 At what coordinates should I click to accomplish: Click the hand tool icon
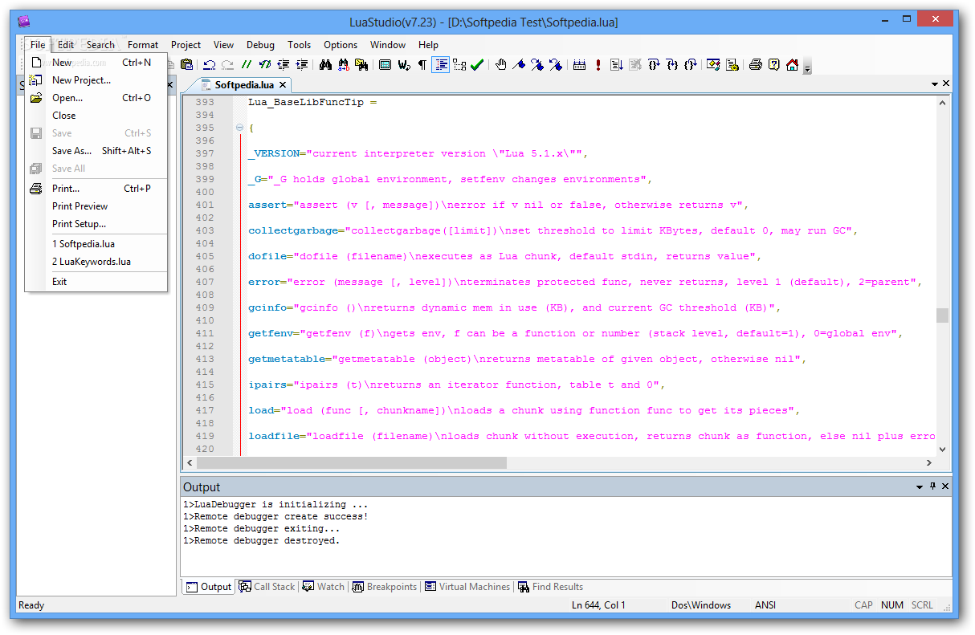click(500, 65)
